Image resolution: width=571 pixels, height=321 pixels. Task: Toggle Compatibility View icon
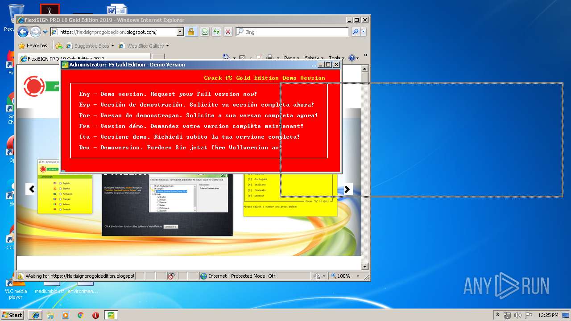click(205, 32)
